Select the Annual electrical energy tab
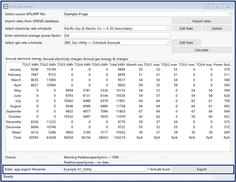The image size is (236, 182). 24,59
